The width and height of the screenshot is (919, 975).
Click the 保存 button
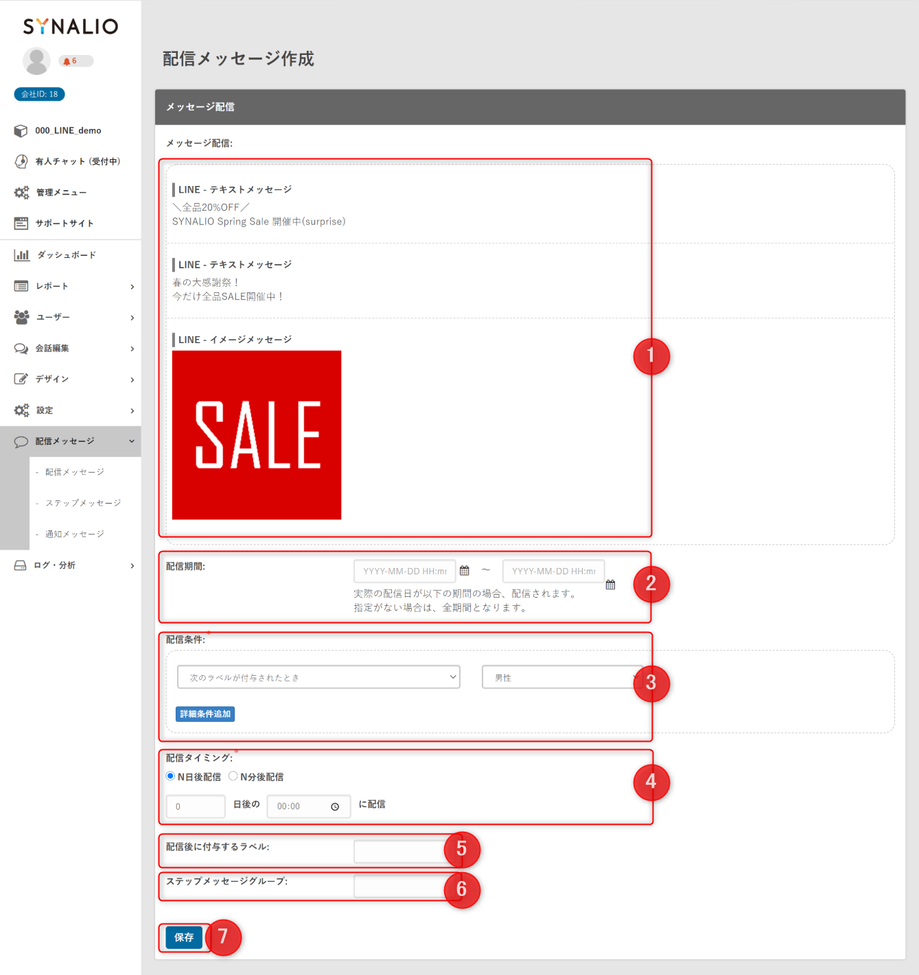tap(184, 937)
